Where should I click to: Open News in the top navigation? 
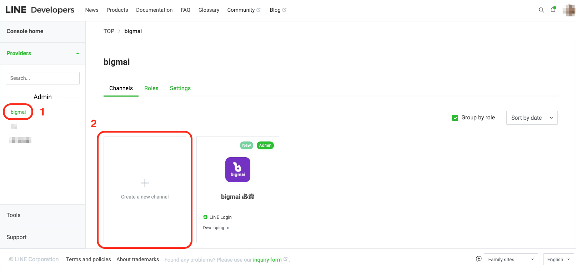(92, 10)
